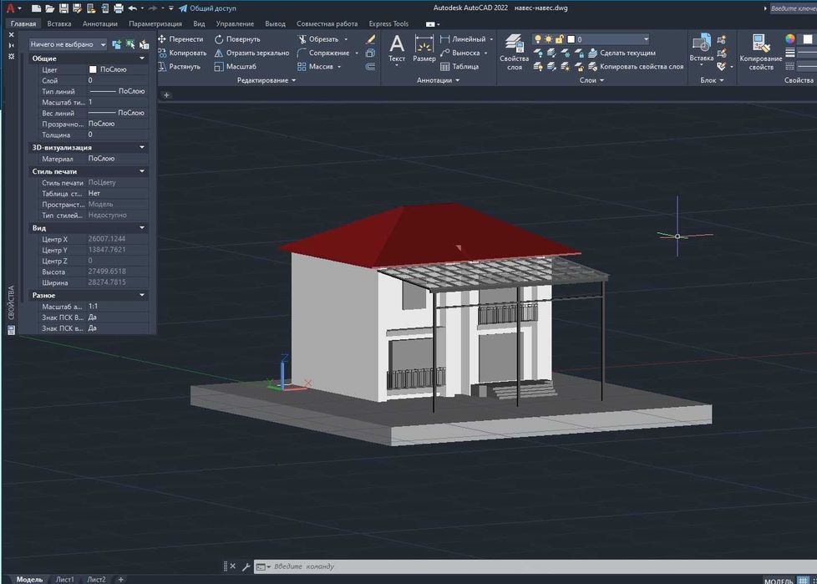
Task: Collapse the 'Вид' properties section
Action: click(x=142, y=227)
